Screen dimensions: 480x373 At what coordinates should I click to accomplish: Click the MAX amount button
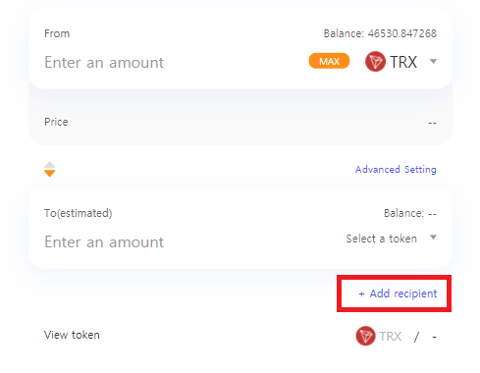pos(329,61)
